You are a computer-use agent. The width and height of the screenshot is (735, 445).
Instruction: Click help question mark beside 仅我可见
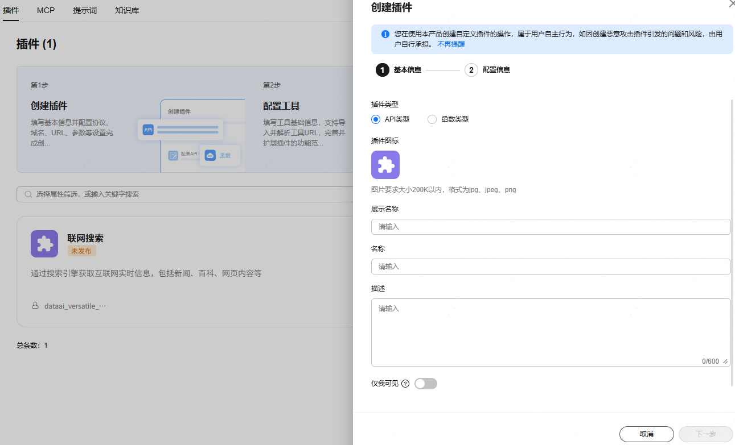click(x=405, y=384)
